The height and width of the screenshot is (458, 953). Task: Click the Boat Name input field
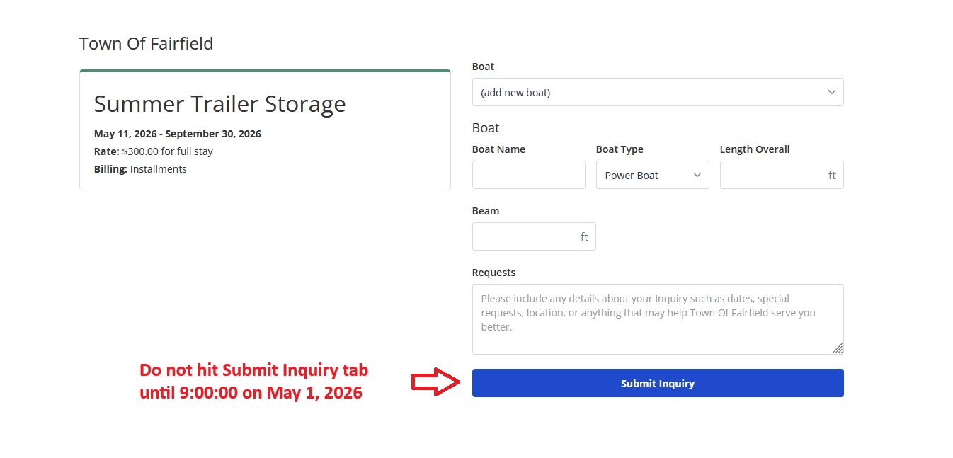528,175
